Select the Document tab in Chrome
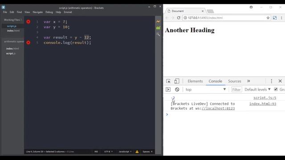Viewport: 285px width, 160px height. coord(185,11)
